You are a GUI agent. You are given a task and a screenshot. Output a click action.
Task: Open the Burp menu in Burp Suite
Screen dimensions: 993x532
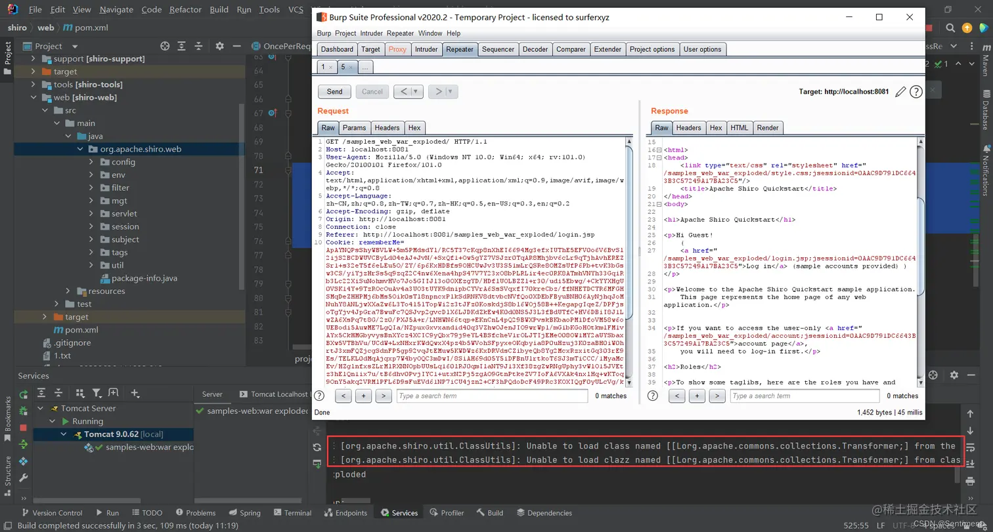324,33
